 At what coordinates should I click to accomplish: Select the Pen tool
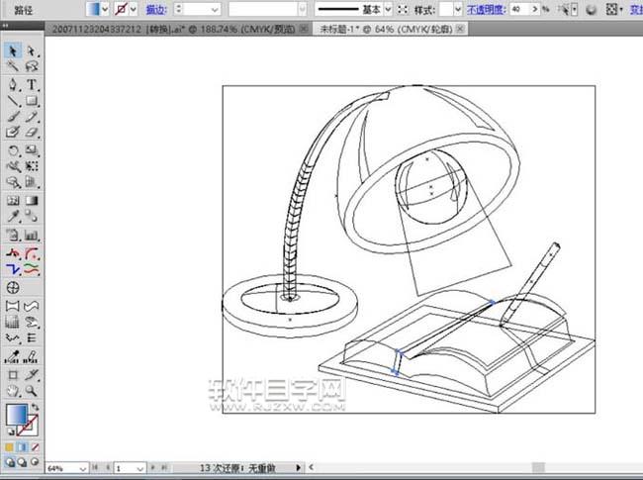pos(14,84)
